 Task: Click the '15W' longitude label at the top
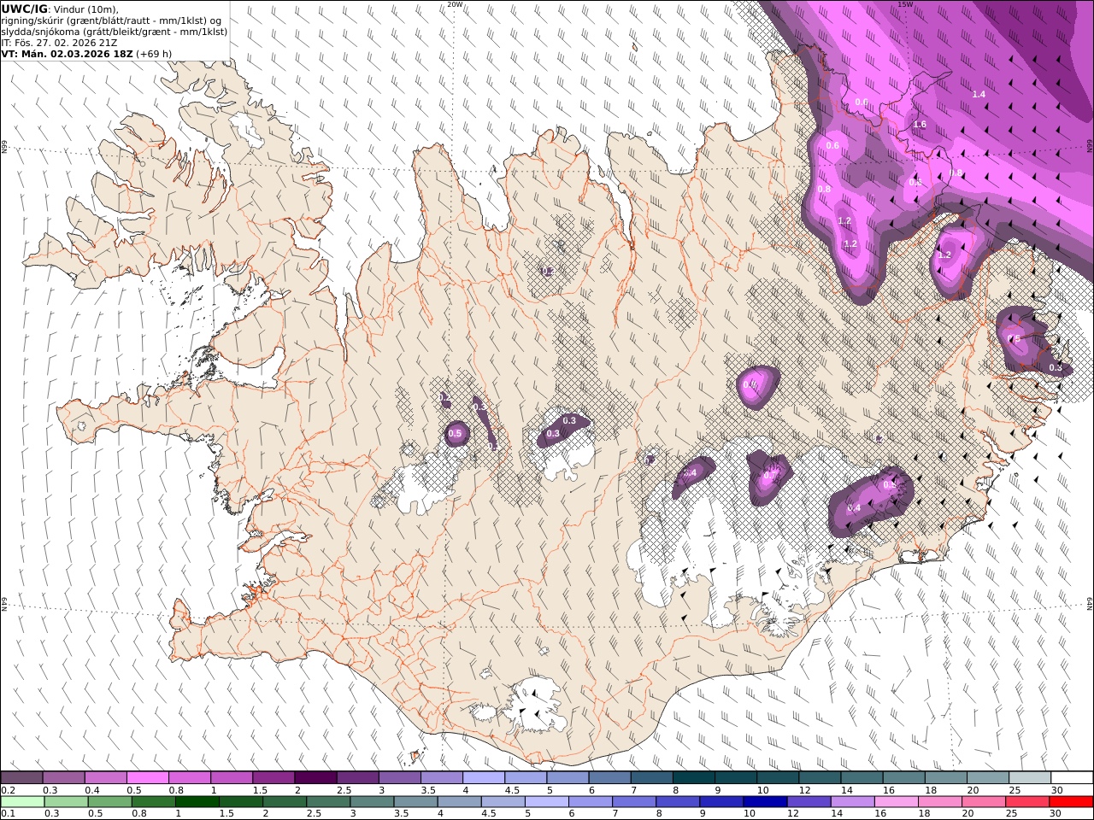[x=905, y=4]
